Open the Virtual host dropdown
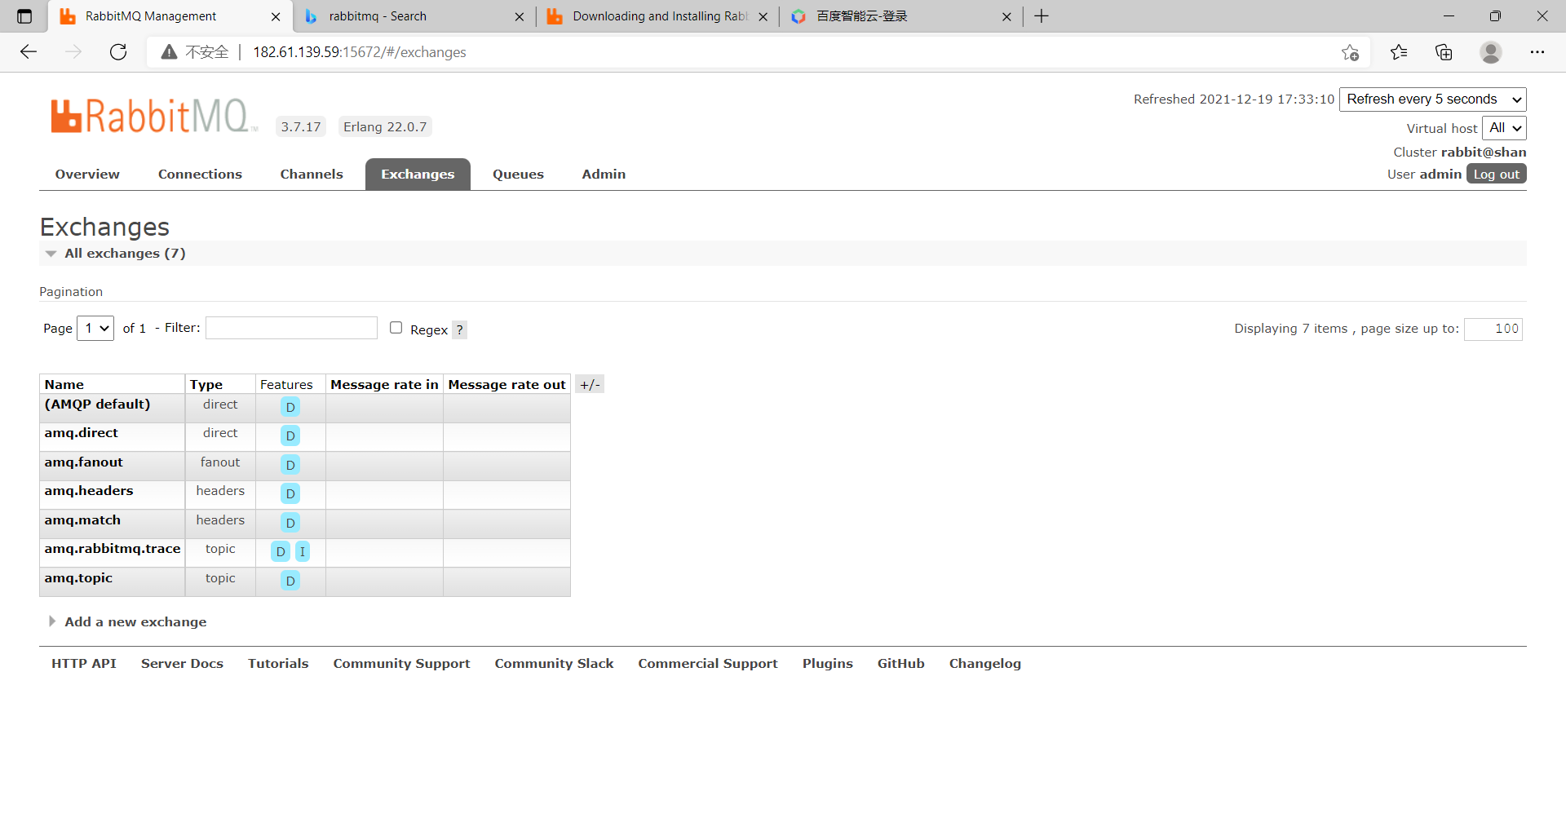The height and width of the screenshot is (840, 1566). pos(1503,127)
